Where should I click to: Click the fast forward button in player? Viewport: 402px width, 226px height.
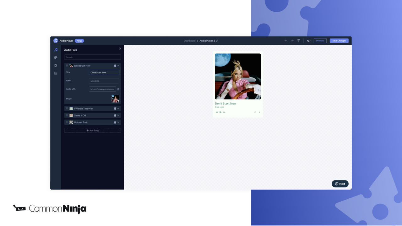(224, 112)
